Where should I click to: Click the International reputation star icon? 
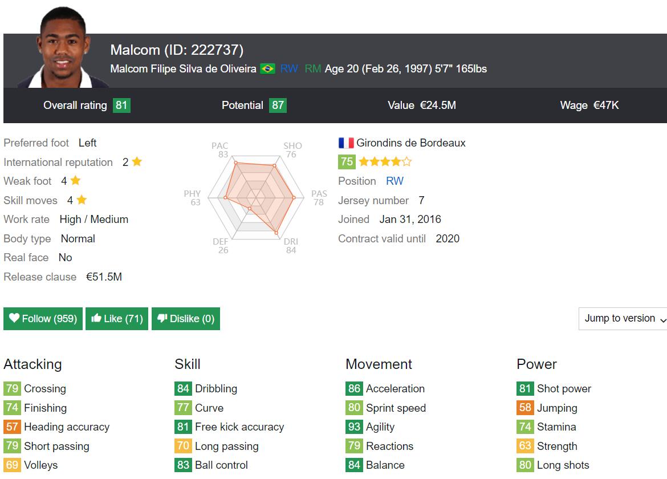point(137,162)
